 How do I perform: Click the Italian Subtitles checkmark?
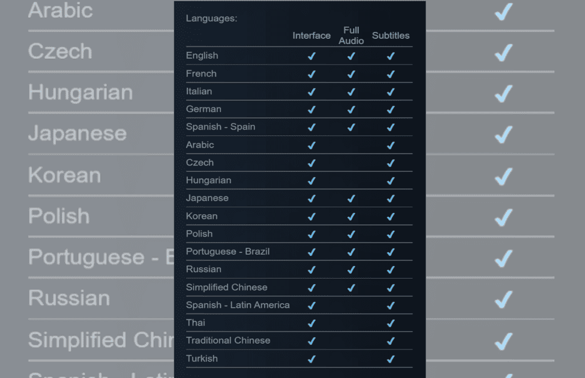tap(391, 92)
